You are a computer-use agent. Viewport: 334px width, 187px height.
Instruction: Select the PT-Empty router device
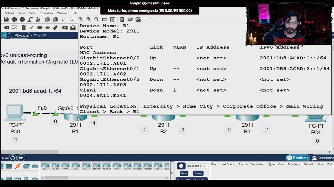(x=148, y=166)
